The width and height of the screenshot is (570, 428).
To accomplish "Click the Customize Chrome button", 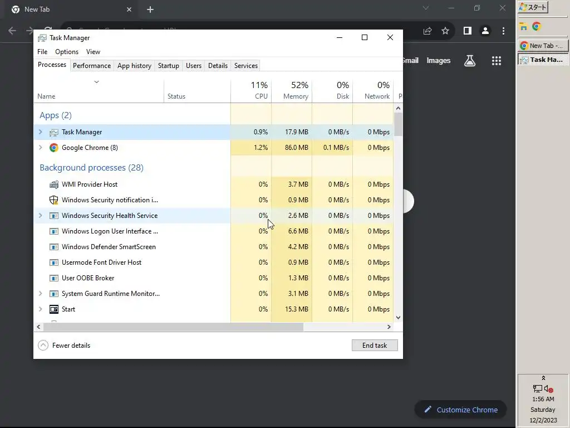I will point(460,410).
